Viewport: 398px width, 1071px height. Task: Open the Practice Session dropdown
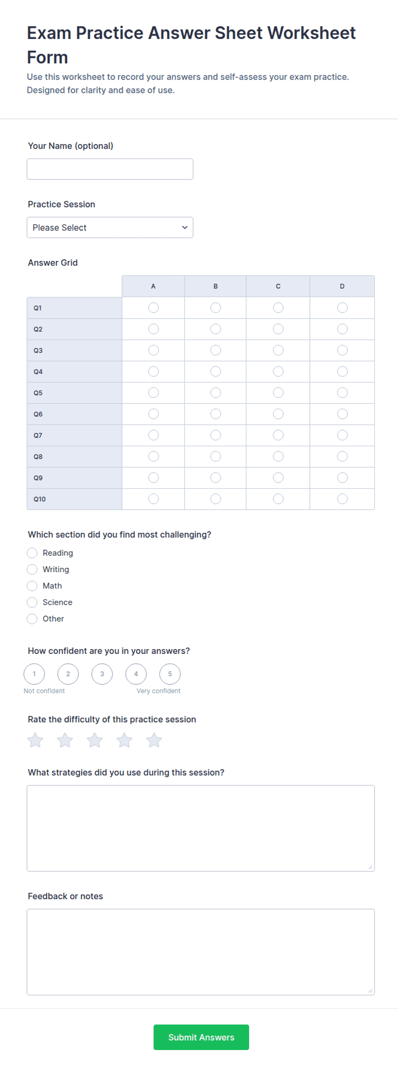coord(110,227)
